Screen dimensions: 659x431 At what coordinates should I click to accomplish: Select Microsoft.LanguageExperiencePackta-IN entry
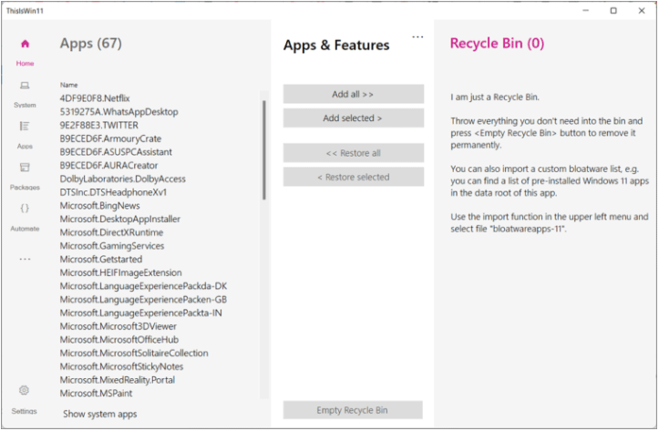pos(140,313)
